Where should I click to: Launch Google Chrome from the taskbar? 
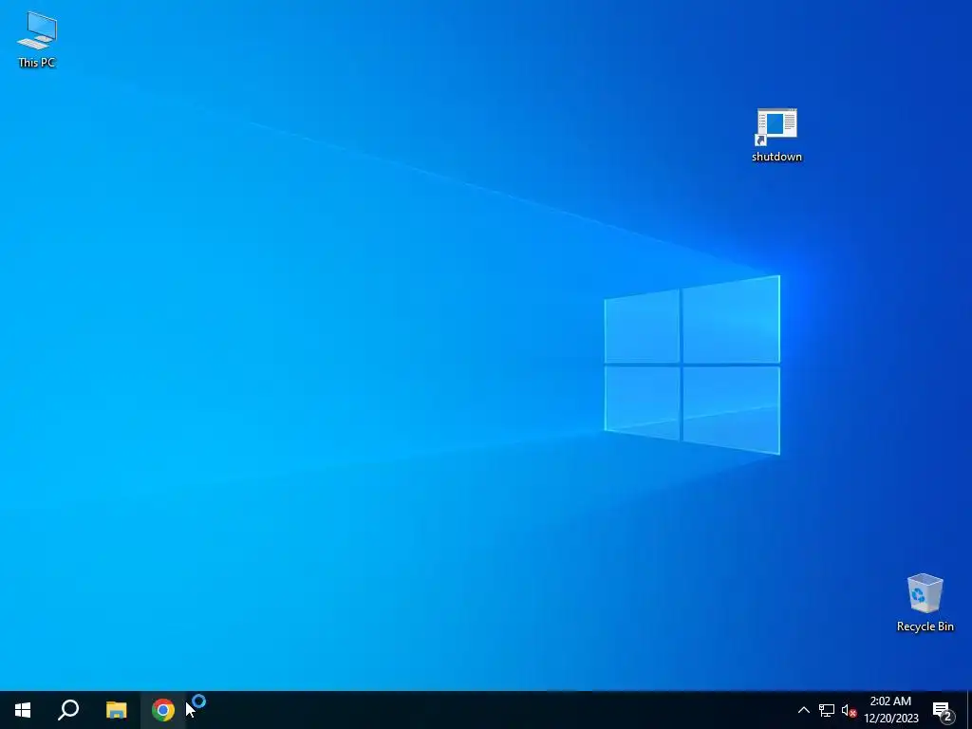click(x=163, y=710)
